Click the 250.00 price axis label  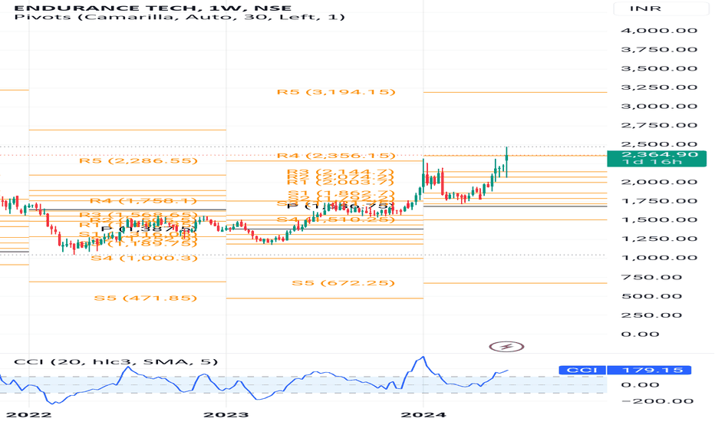[651, 315]
